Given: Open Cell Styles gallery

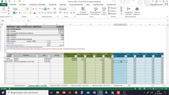Looking at the screenshot, I should coord(104,11).
